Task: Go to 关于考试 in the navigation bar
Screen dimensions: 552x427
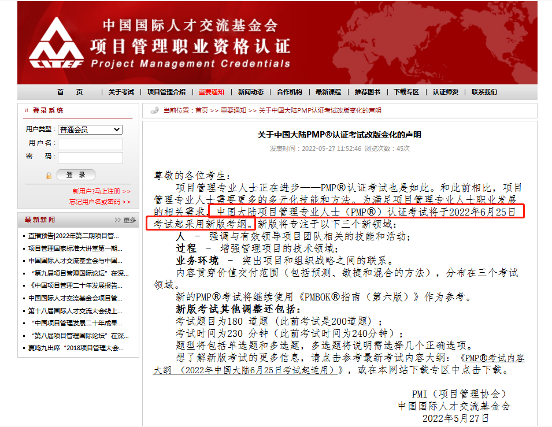Action: pos(121,92)
